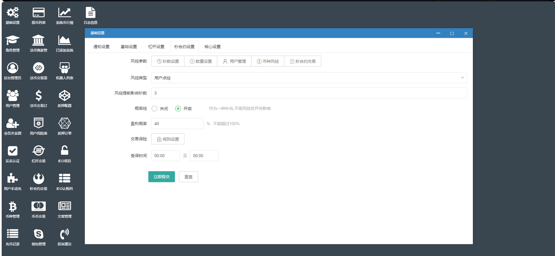Open the 用户管理 group icon
Viewport: 555px width, 256px height.
click(x=13, y=95)
